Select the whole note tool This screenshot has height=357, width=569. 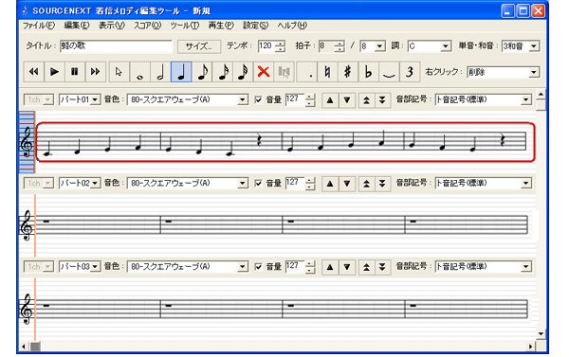coord(139,72)
